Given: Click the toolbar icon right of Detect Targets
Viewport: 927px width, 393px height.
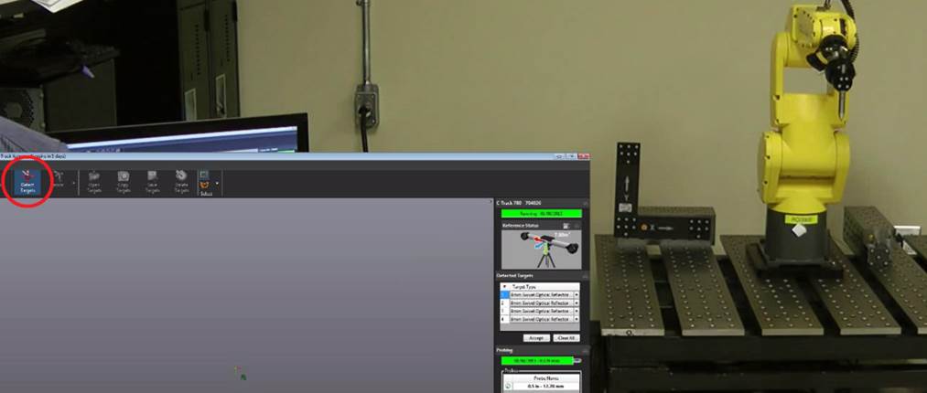Looking at the screenshot, I should tap(58, 177).
